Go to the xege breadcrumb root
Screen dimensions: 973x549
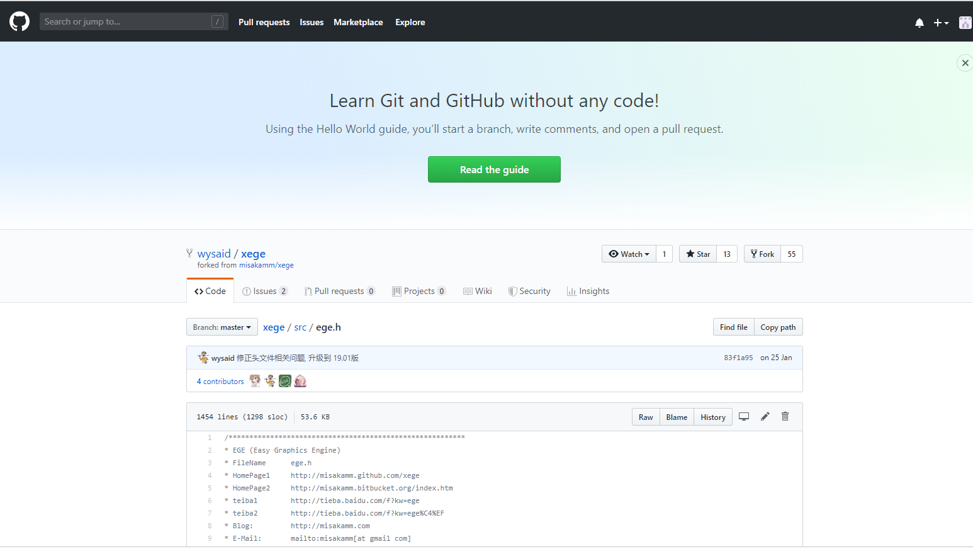tap(274, 327)
